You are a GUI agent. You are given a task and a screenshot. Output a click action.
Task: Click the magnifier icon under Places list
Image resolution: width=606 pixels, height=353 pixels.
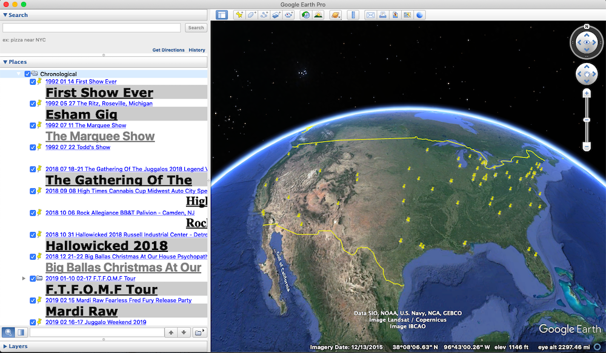pos(8,332)
